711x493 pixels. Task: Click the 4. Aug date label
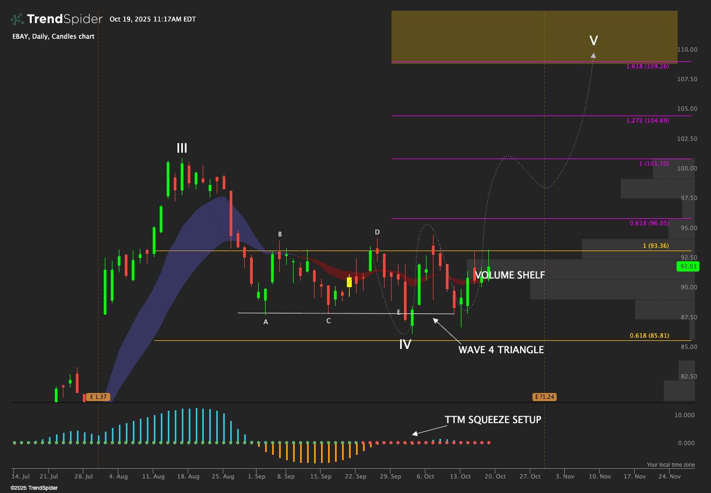click(118, 476)
